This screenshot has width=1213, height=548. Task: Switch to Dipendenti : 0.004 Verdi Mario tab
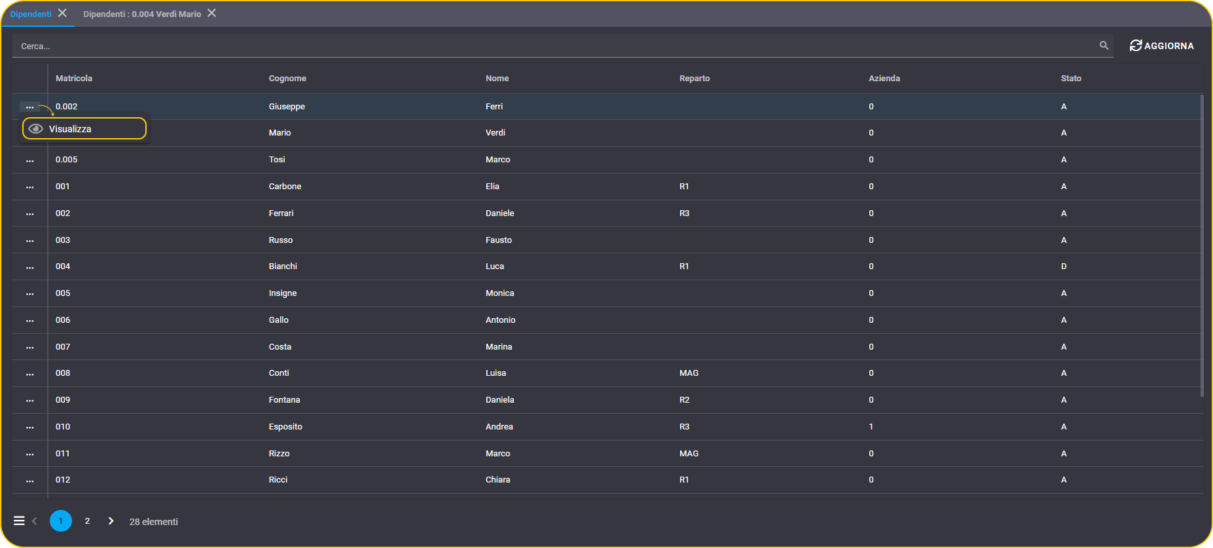coord(142,14)
